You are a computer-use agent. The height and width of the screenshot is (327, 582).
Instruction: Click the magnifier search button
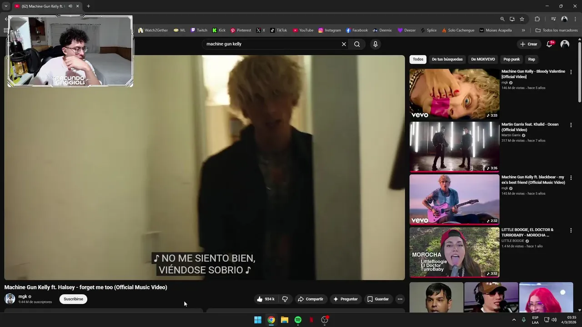pos(357,44)
